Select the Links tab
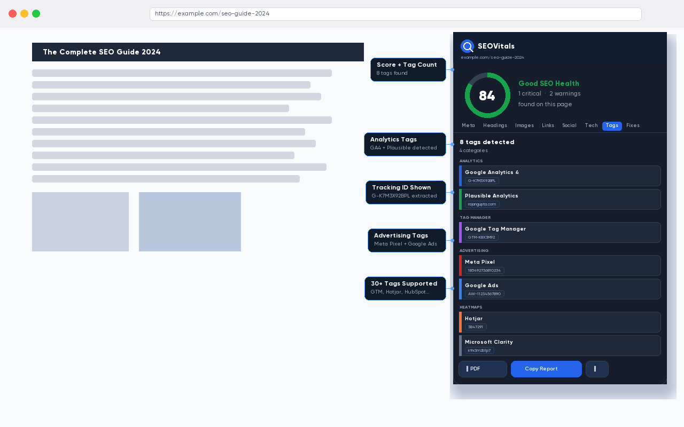684x427 pixels. (548, 126)
